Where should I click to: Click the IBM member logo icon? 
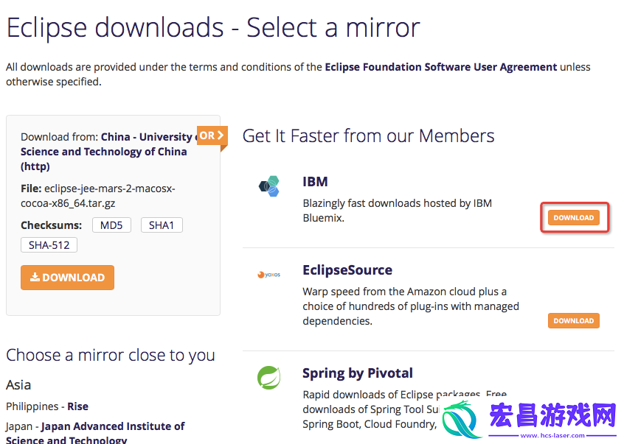coord(269,186)
